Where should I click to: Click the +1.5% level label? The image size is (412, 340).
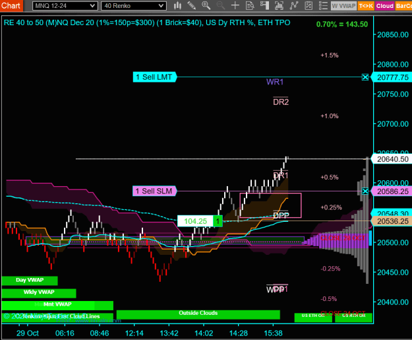click(x=330, y=55)
